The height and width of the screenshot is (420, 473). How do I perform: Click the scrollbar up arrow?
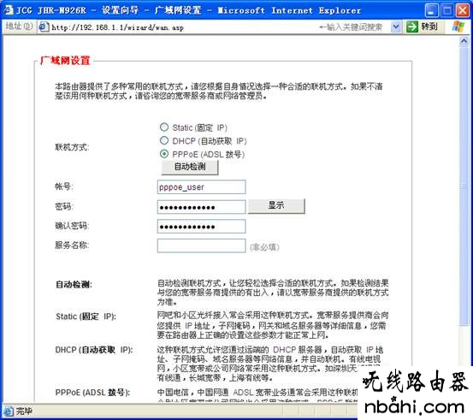pos(464,41)
